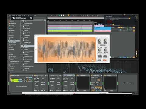Click the lime green clip in the arrangement
This screenshot has width=146, height=109.
click(x=70, y=31)
